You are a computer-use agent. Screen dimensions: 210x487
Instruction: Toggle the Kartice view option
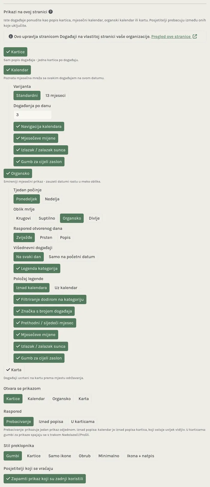tap(15, 52)
